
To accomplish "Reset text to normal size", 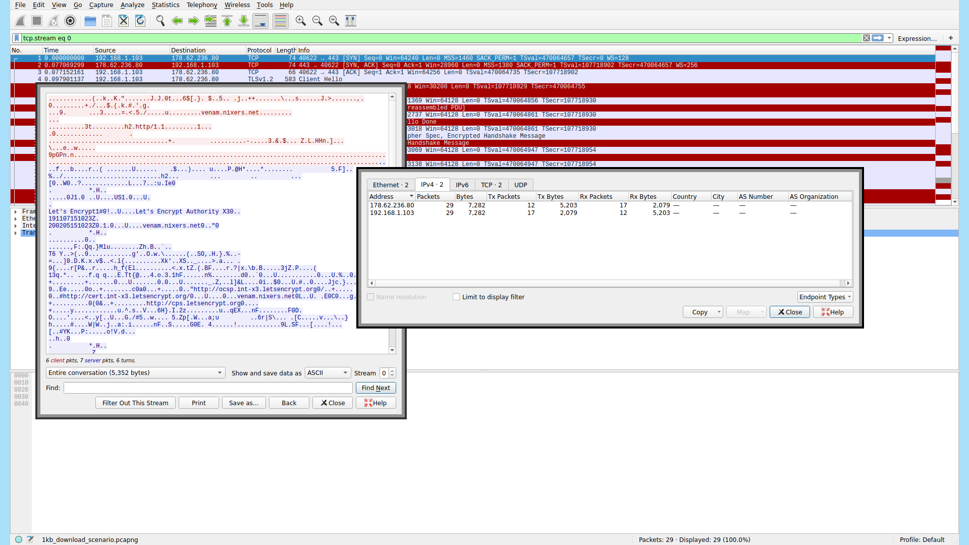I will click(334, 21).
